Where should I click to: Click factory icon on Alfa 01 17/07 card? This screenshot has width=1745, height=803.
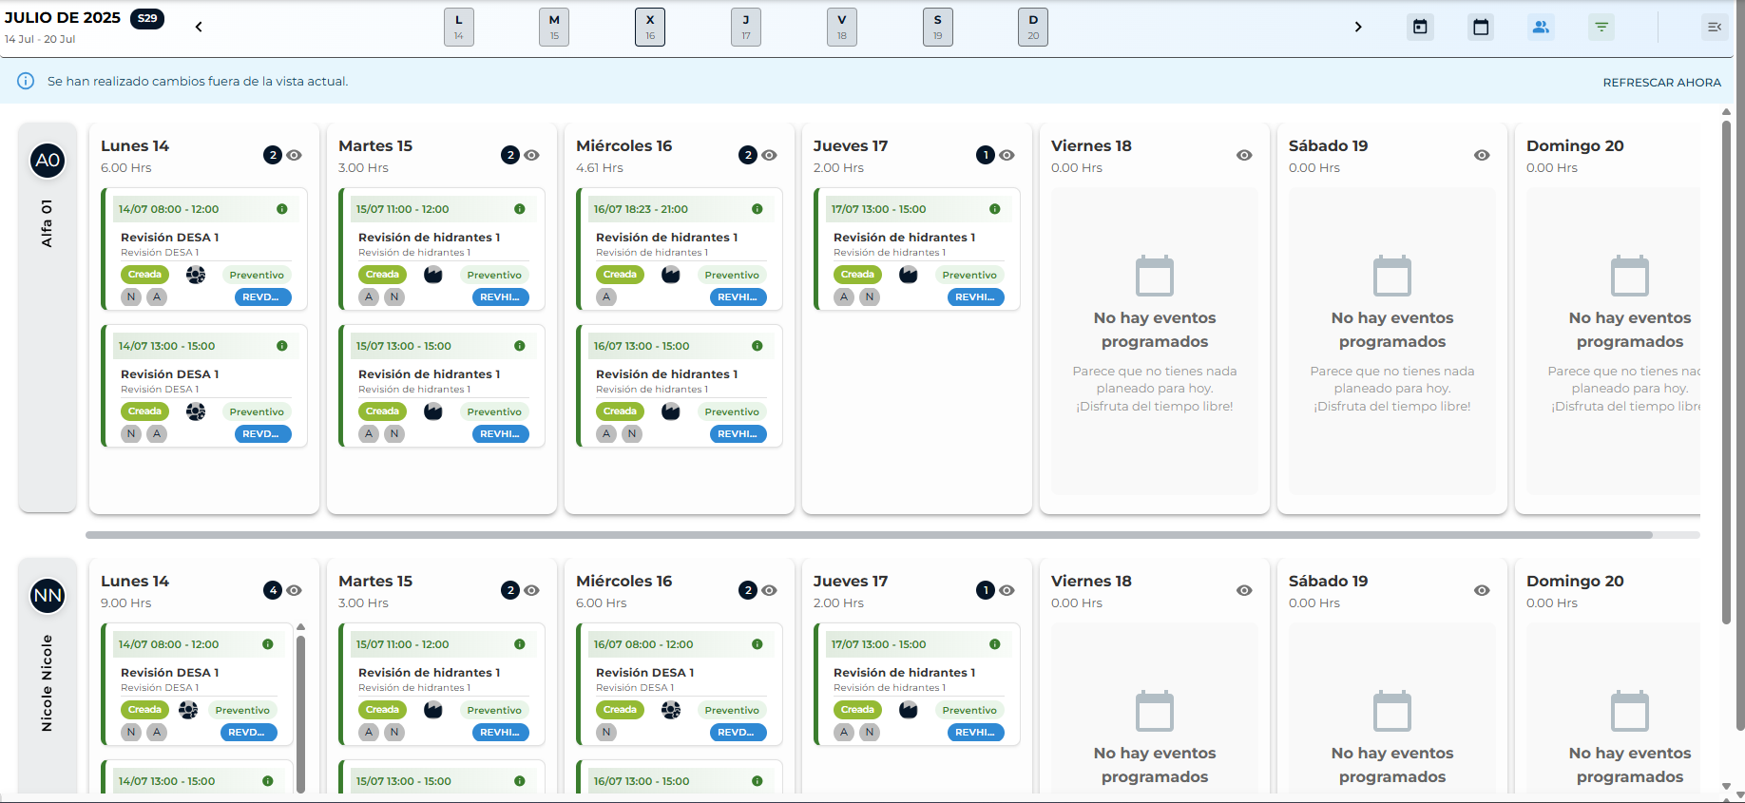(x=909, y=275)
